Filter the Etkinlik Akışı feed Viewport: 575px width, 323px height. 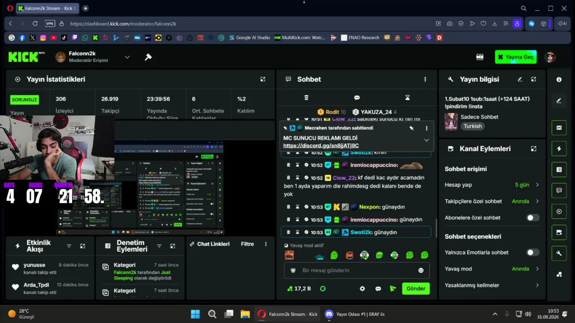(x=69, y=246)
